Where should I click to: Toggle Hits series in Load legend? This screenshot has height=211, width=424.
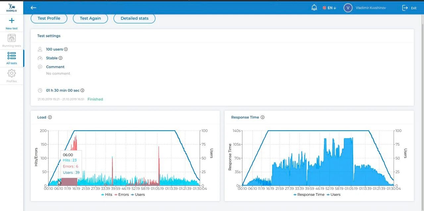pos(107,194)
